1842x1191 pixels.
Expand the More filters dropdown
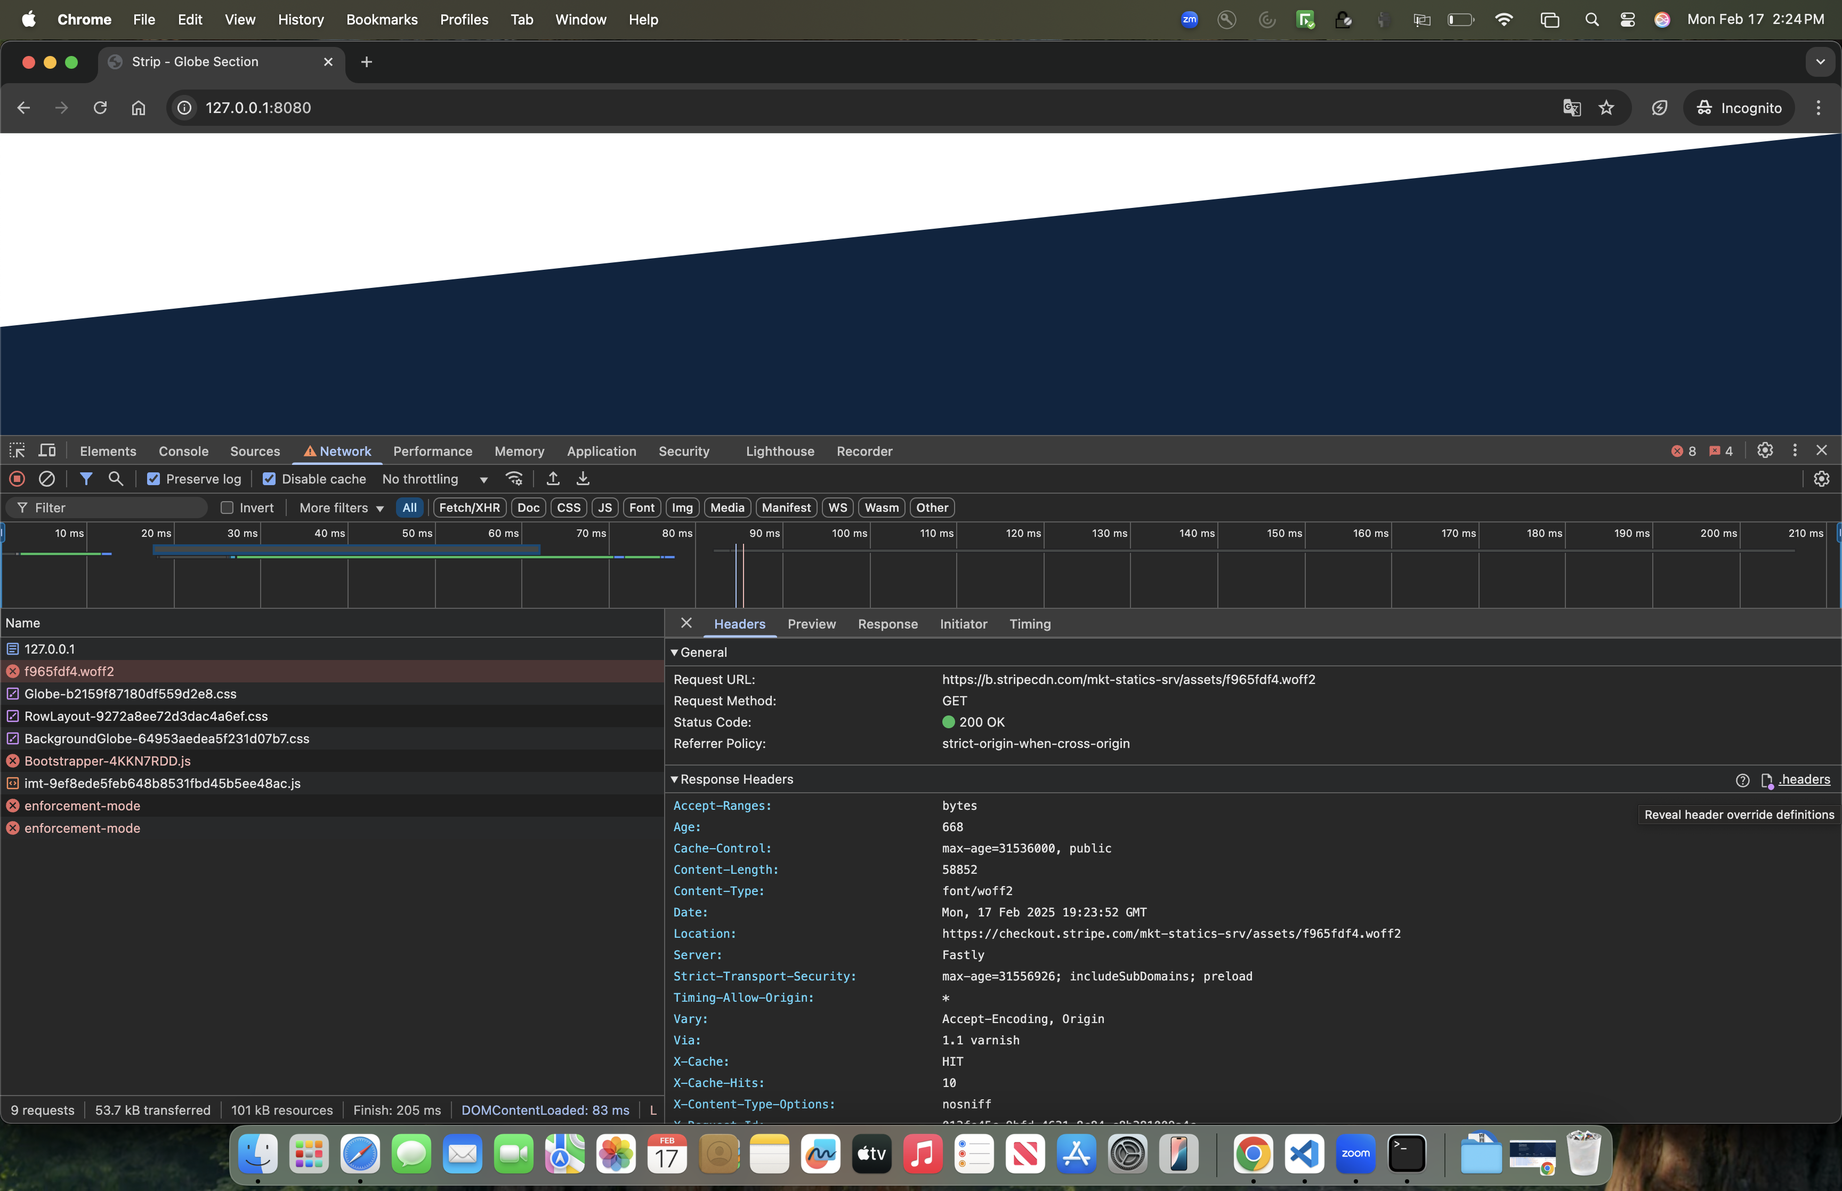(341, 508)
